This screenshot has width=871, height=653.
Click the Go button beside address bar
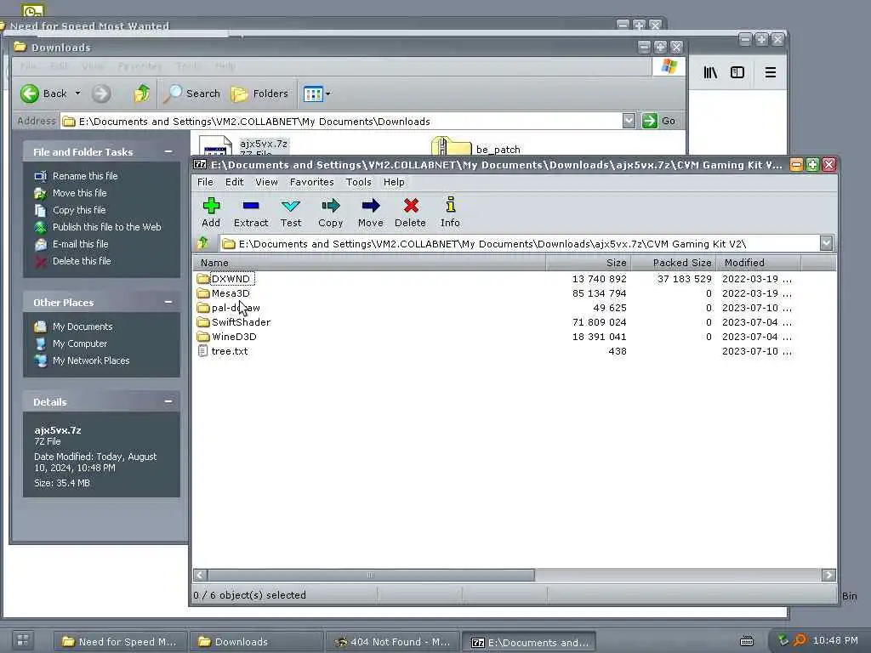pos(659,121)
